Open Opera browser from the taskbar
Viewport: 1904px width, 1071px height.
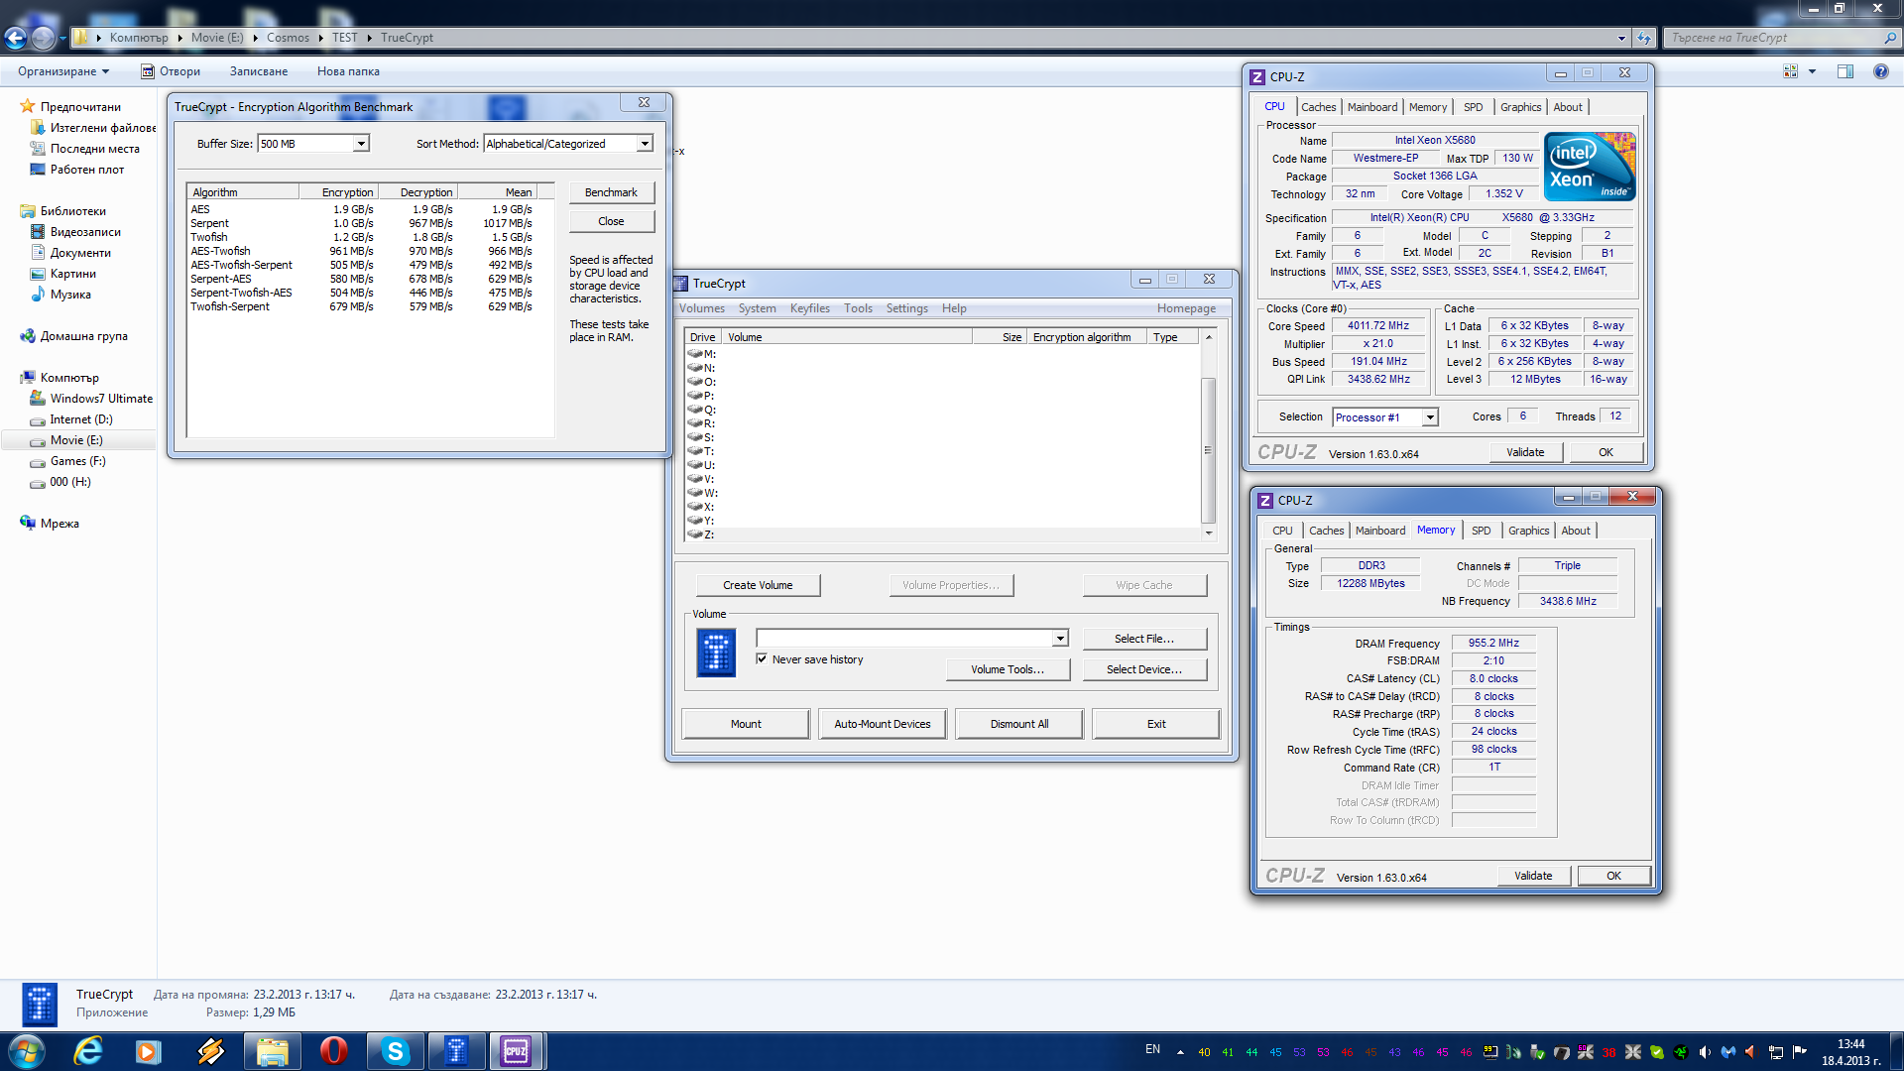point(333,1051)
